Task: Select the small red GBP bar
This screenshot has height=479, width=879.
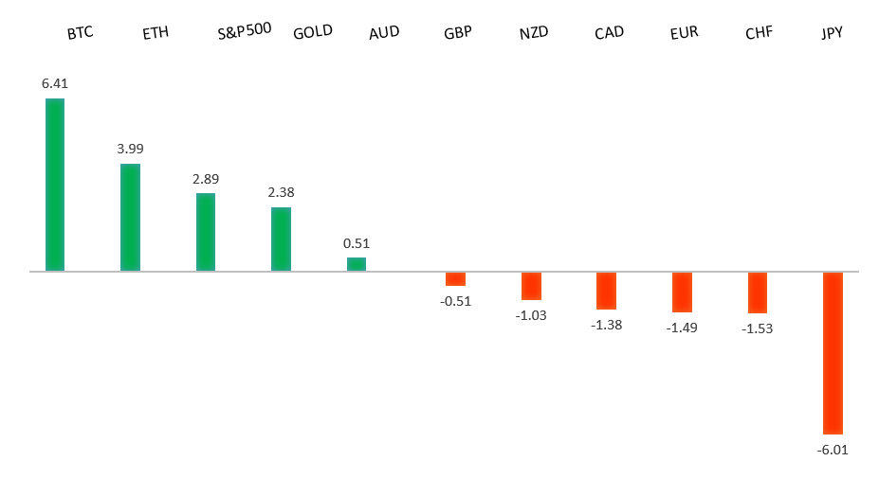Action: tap(456, 278)
